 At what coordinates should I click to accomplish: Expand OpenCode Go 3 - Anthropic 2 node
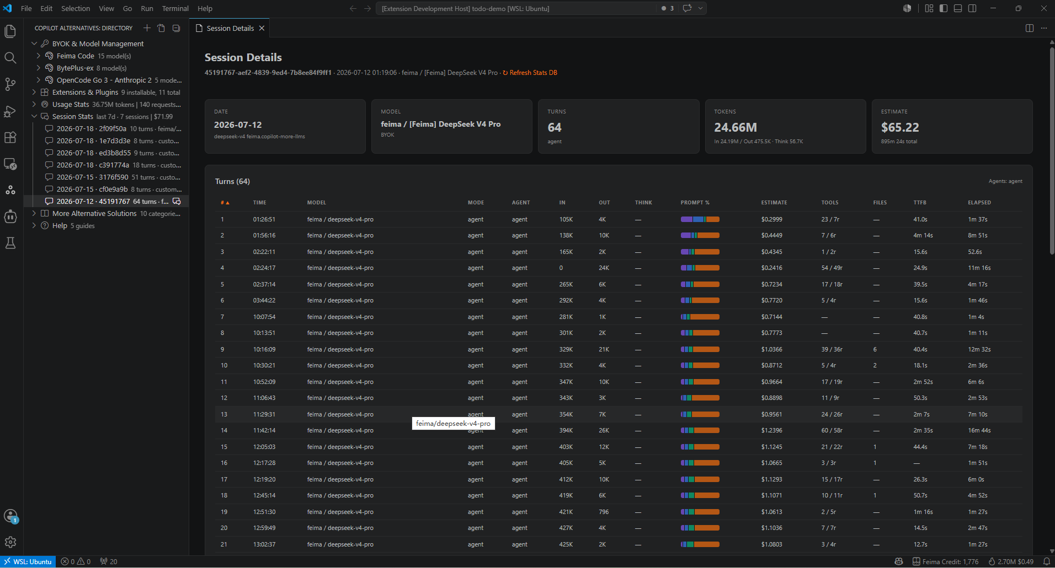pos(39,80)
